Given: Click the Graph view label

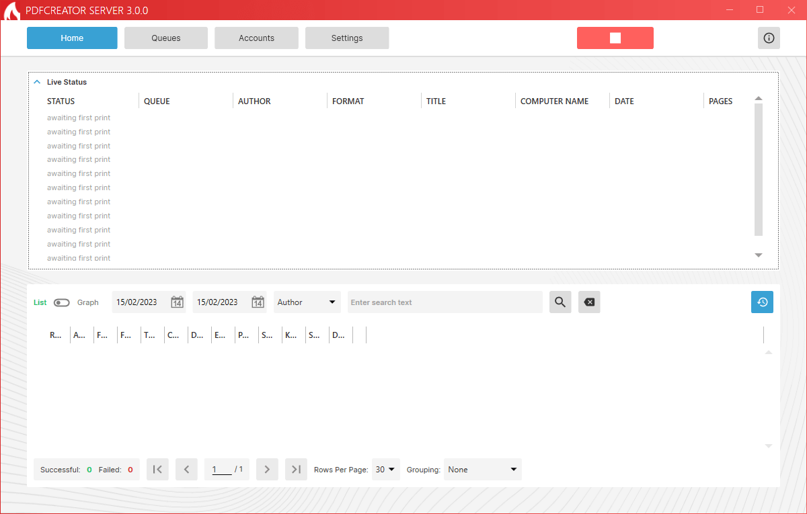Looking at the screenshot, I should (87, 302).
